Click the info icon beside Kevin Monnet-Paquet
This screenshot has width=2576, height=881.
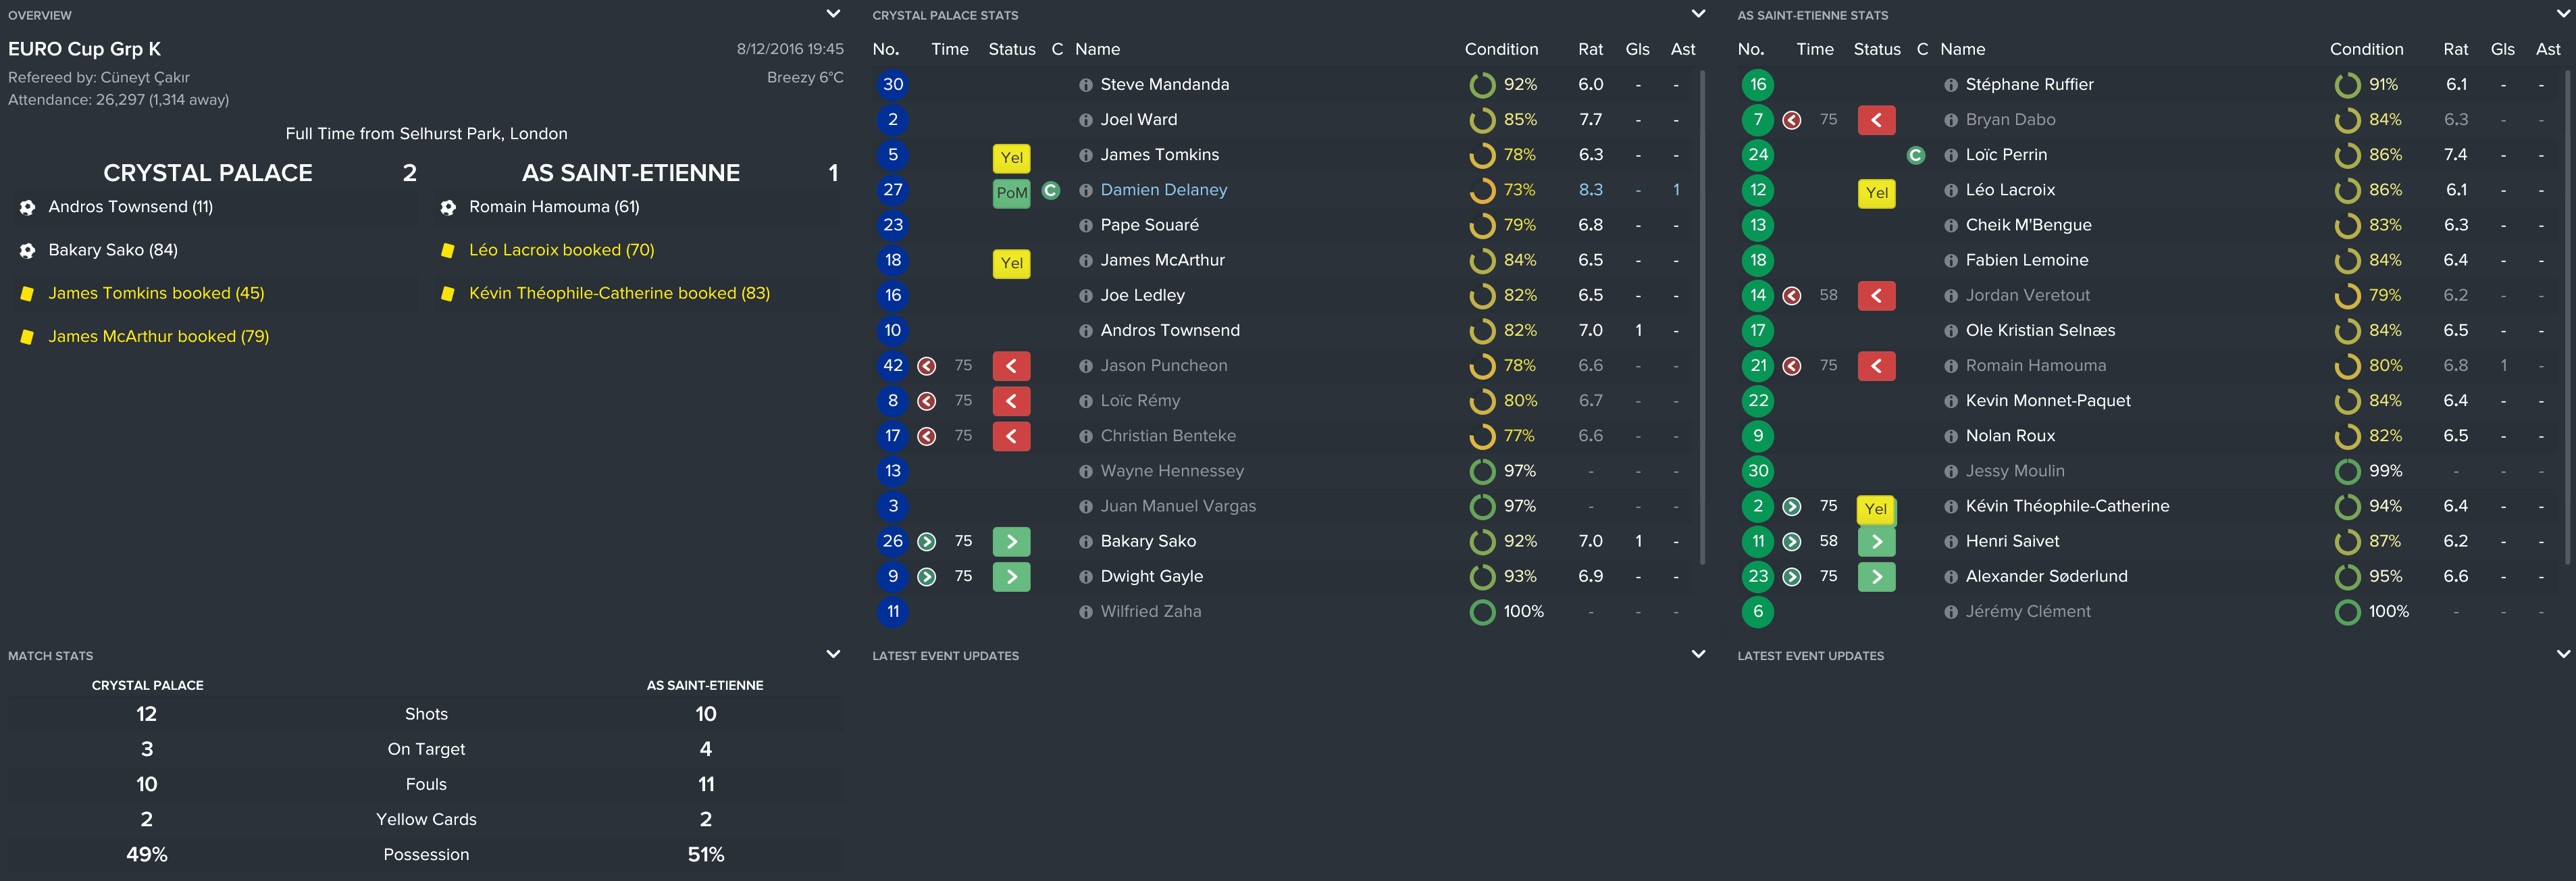pyautogui.click(x=1950, y=401)
